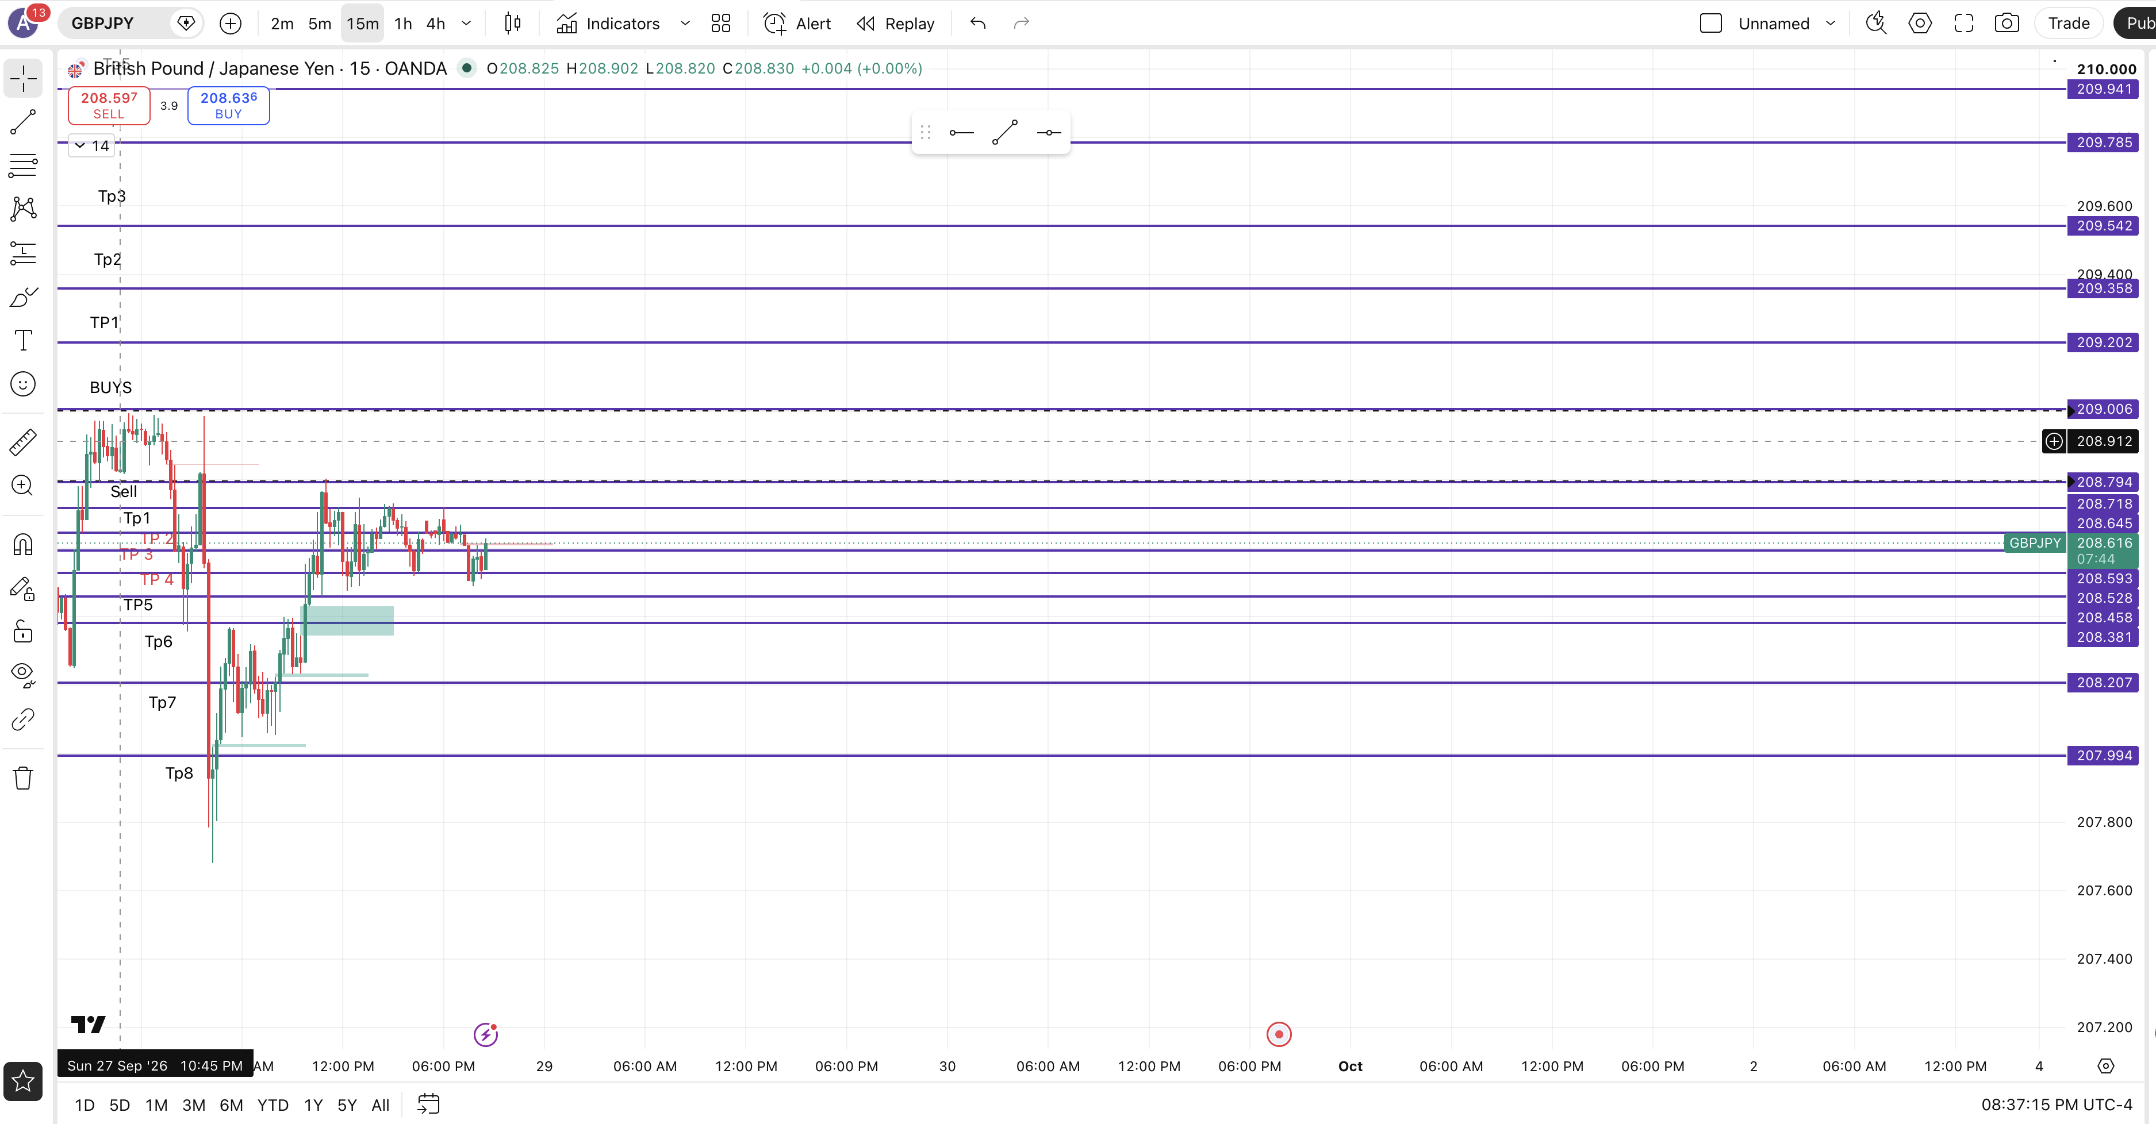Open go to date calendar icon
This screenshot has width=2156, height=1124.
pos(428,1105)
